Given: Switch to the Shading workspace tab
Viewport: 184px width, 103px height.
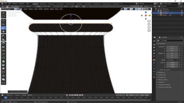Looking at the screenshot, I should coord(79,4).
